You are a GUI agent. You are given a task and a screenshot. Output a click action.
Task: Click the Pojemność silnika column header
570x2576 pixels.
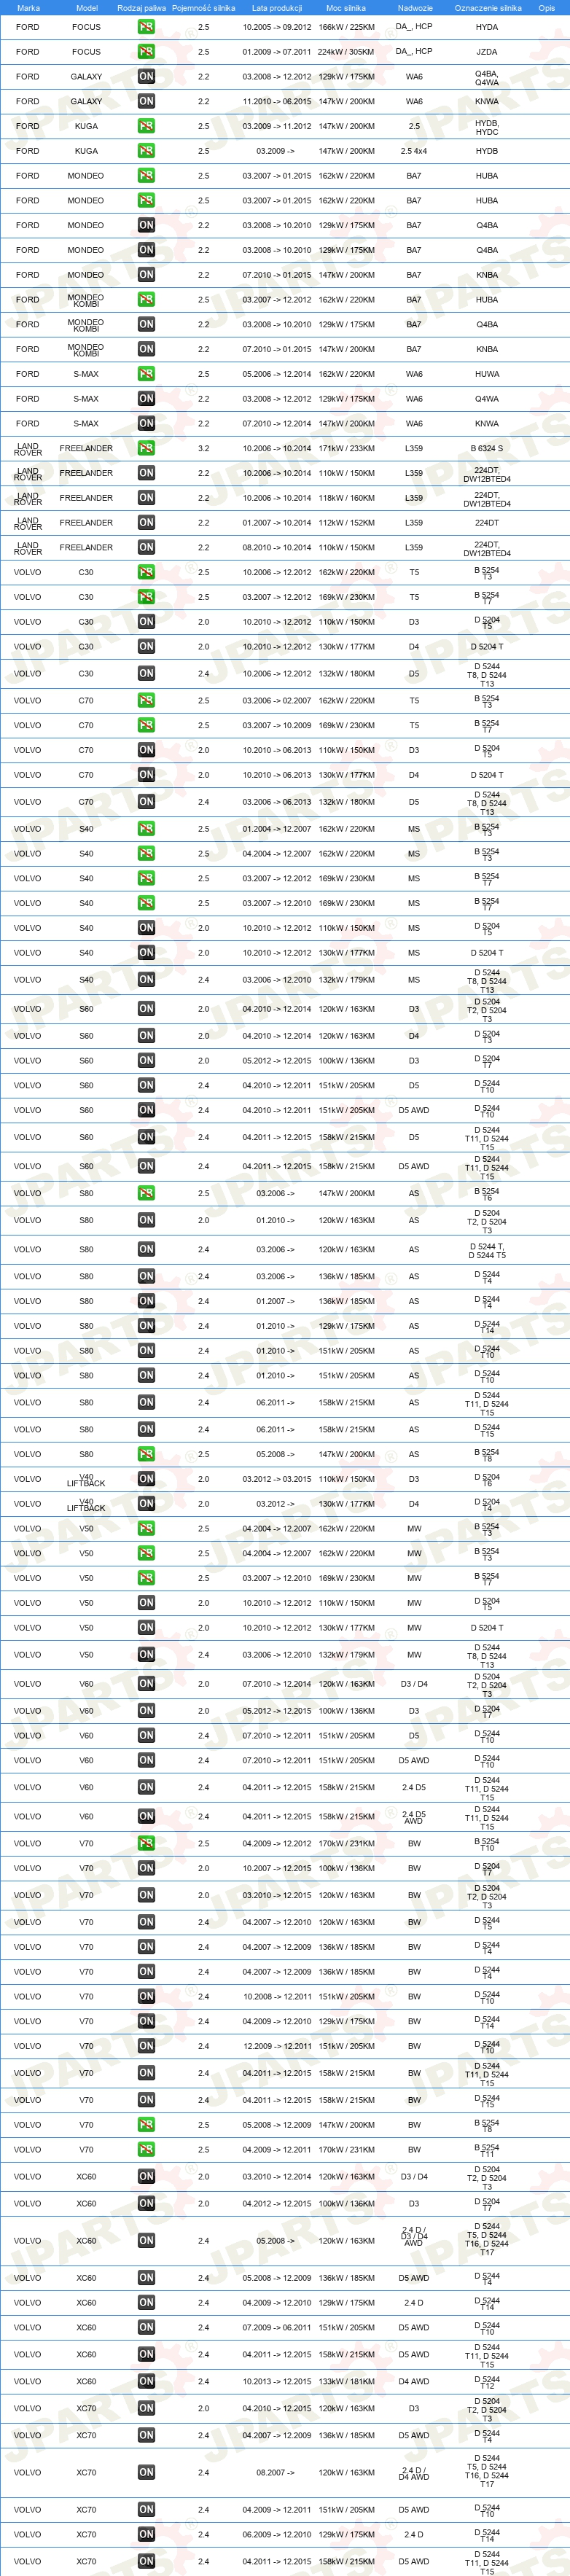(x=203, y=7)
